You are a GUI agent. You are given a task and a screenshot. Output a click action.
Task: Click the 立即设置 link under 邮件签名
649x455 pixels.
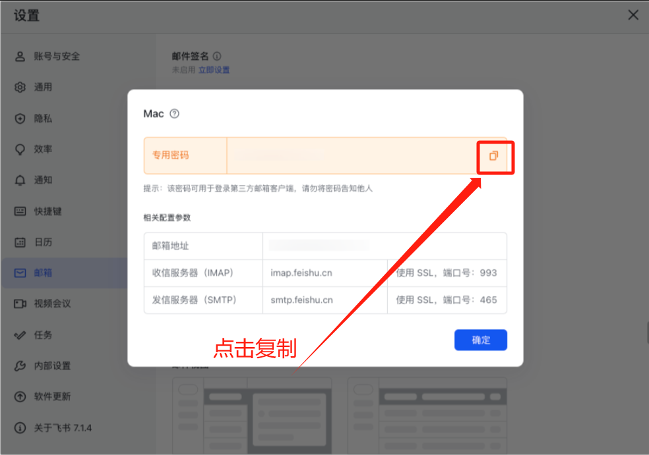214,70
